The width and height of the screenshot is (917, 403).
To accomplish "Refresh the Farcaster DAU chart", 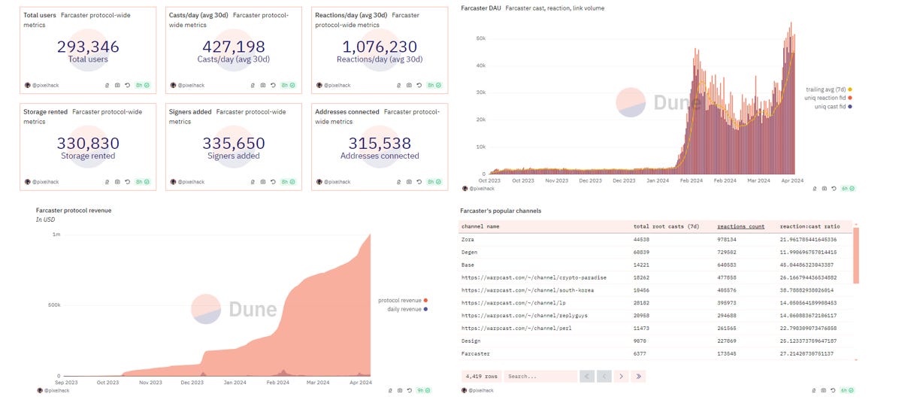I will tap(834, 189).
